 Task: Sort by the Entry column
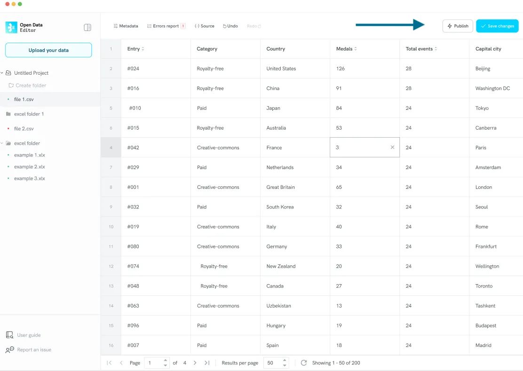tap(143, 49)
